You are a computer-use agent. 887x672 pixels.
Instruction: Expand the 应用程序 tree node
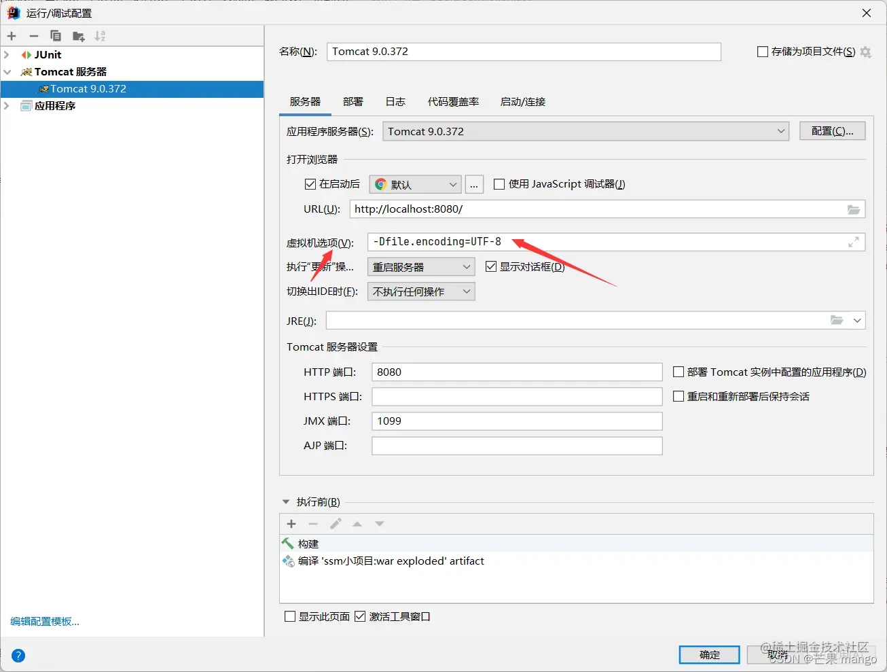7,106
